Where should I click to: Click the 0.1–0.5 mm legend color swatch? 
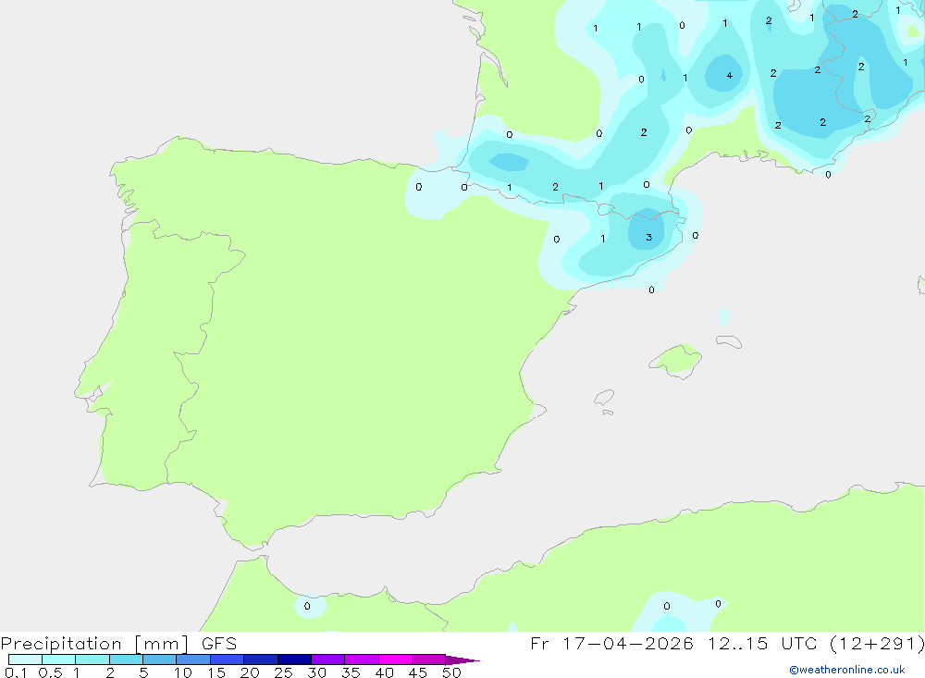pos(25,660)
